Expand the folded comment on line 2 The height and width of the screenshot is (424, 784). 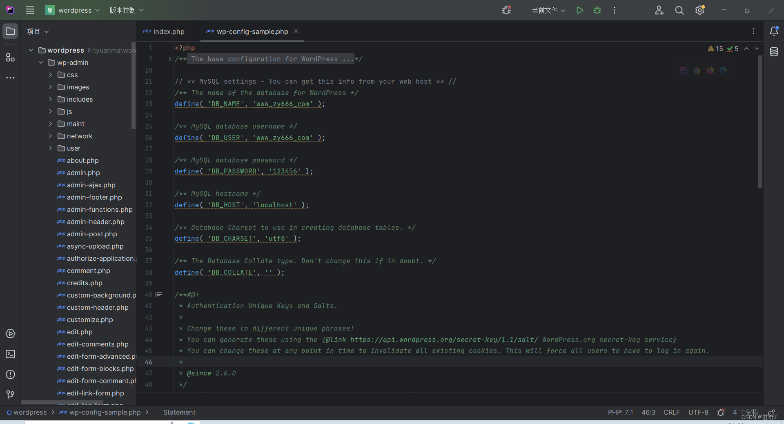point(170,59)
